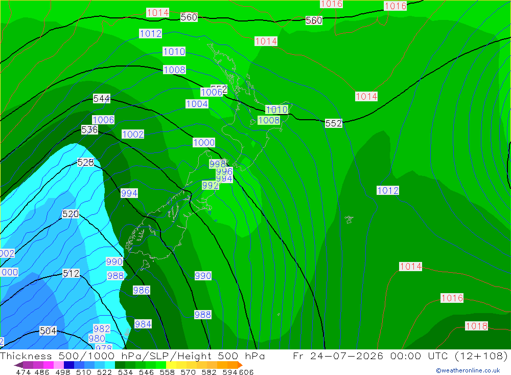Viewport: 511px width, 375px height.
Task: Click the blue '1002' isobar label
Action: tap(133, 134)
